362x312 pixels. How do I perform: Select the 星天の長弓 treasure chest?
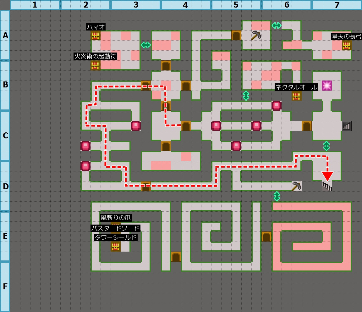[x=346, y=45]
